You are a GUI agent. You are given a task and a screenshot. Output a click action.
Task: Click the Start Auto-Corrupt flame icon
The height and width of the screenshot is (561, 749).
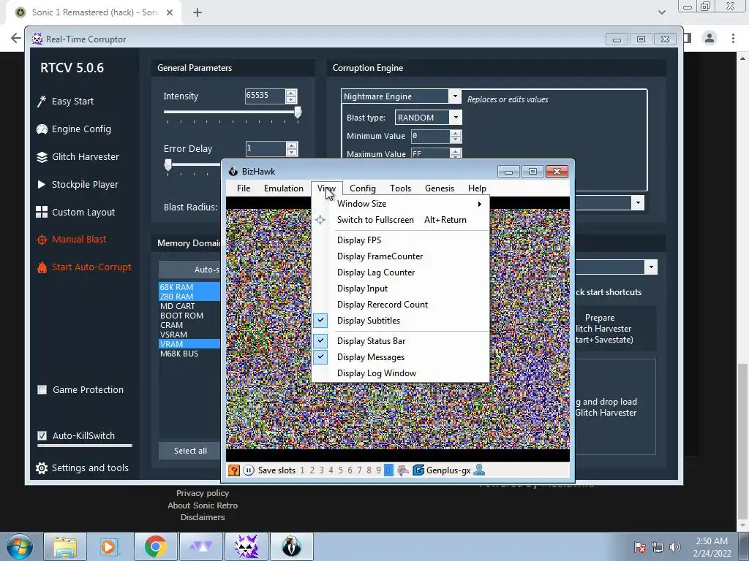click(x=42, y=267)
